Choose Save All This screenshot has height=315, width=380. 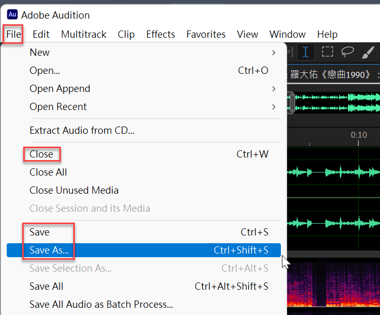144,286
